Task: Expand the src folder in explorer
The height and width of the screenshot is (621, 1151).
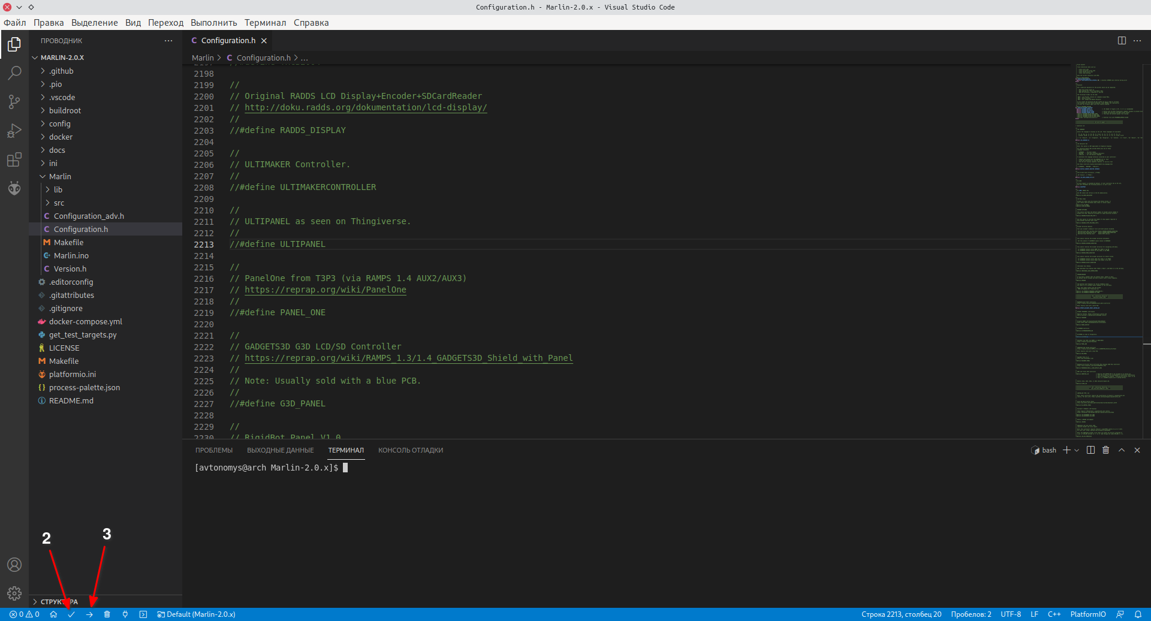Action: click(59, 203)
